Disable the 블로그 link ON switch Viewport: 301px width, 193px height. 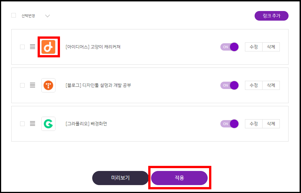[x=229, y=85]
